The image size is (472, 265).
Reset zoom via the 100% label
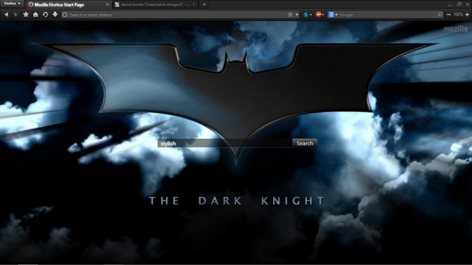(458, 15)
